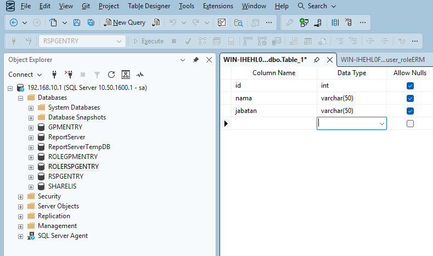Open the navigate backward history dropdown arrow

(x=25, y=23)
